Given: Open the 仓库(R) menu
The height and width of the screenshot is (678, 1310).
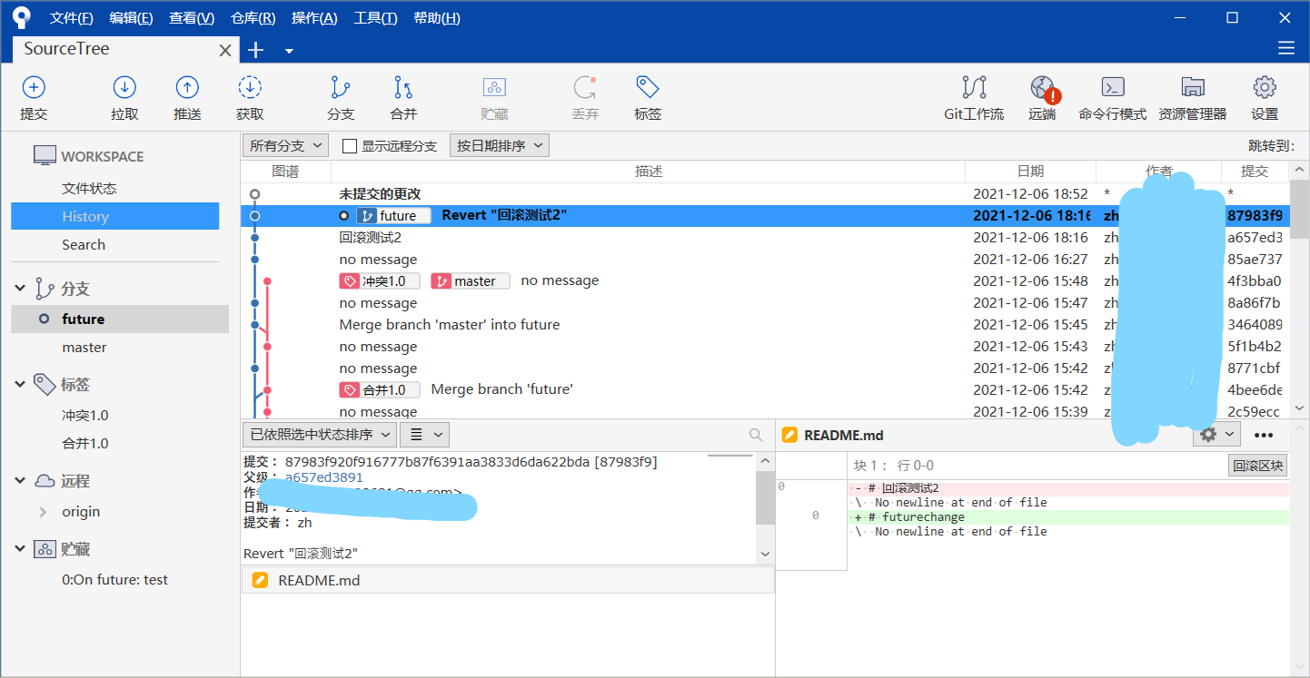Looking at the screenshot, I should pos(253,18).
